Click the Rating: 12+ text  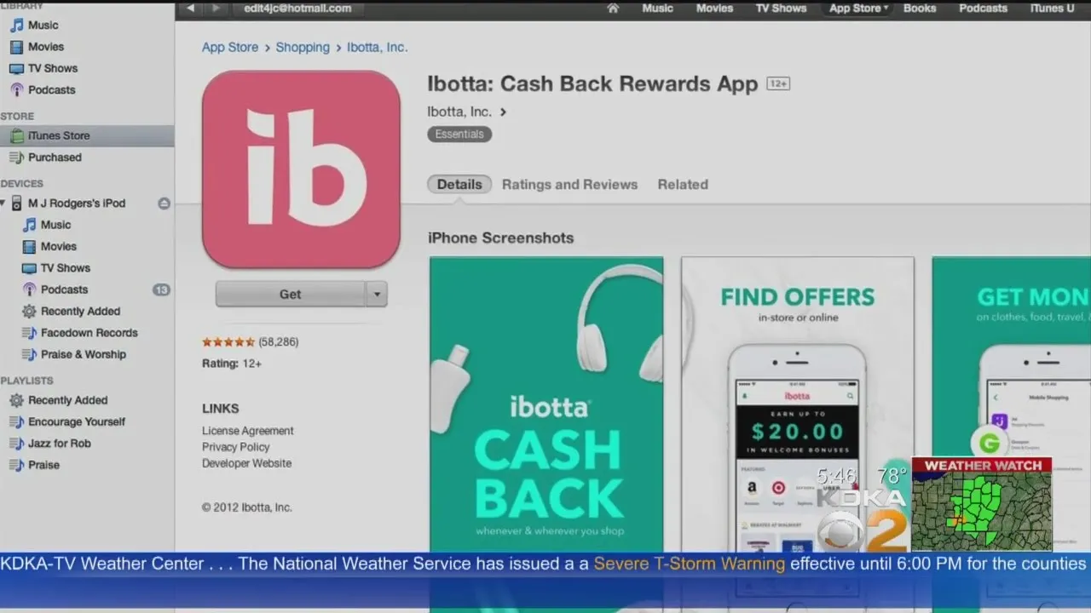point(232,364)
